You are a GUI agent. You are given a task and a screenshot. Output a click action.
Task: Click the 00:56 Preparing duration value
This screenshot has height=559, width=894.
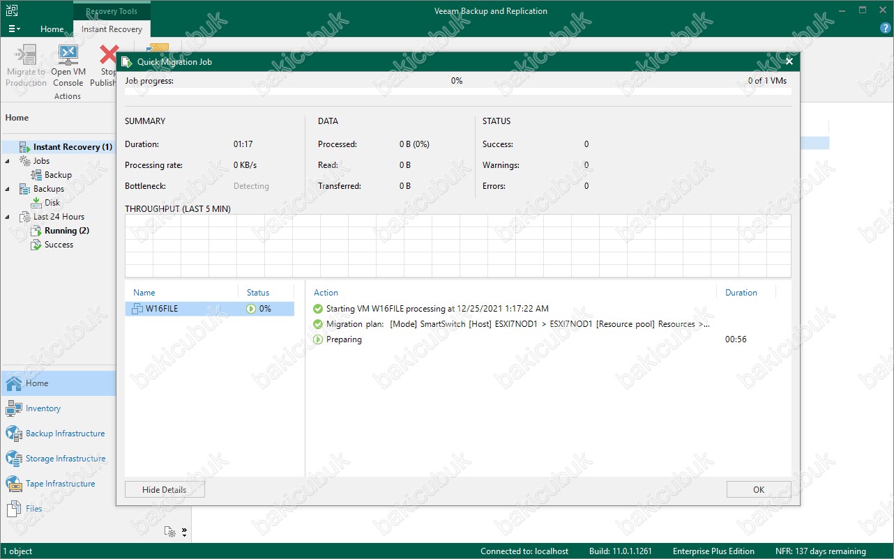[736, 339]
